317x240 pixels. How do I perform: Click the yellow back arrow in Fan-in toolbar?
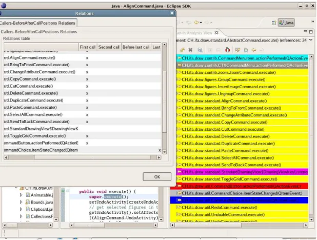[x=254, y=50]
